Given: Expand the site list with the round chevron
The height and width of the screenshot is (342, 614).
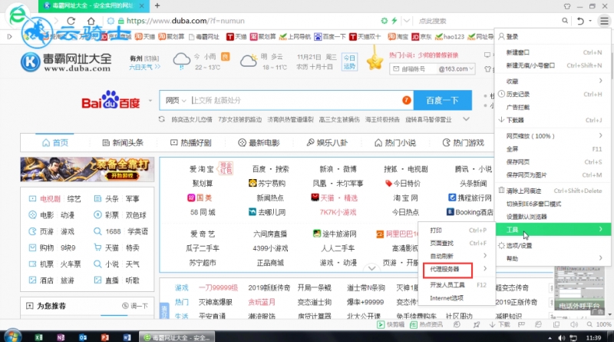Looking at the screenshot, I should pos(371,268).
